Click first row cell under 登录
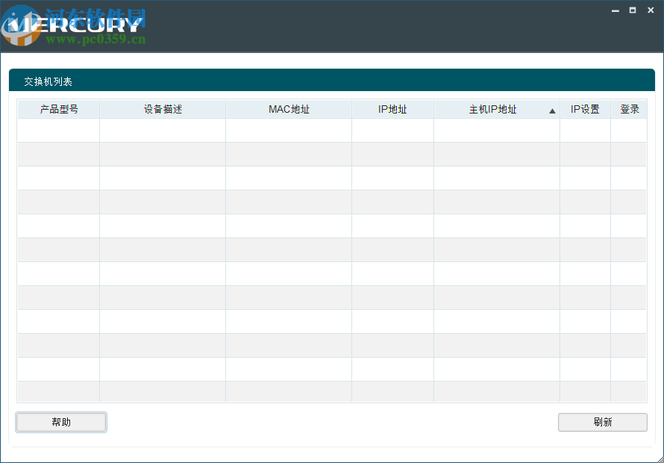 (x=629, y=130)
